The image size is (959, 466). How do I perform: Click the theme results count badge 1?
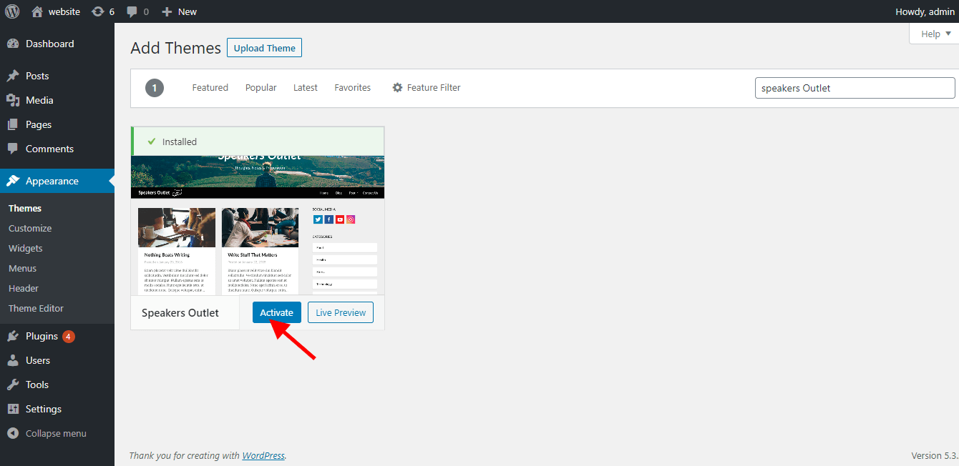(155, 88)
